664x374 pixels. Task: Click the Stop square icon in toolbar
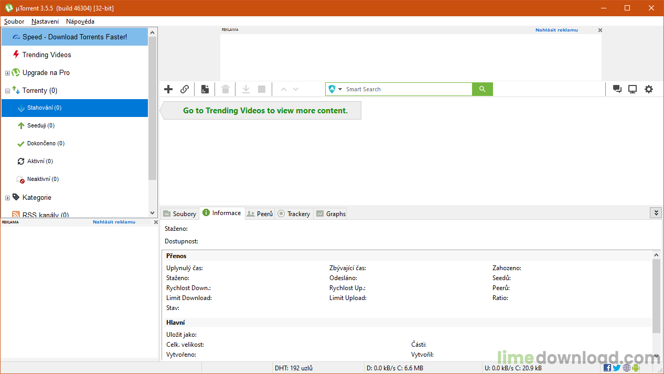(262, 89)
